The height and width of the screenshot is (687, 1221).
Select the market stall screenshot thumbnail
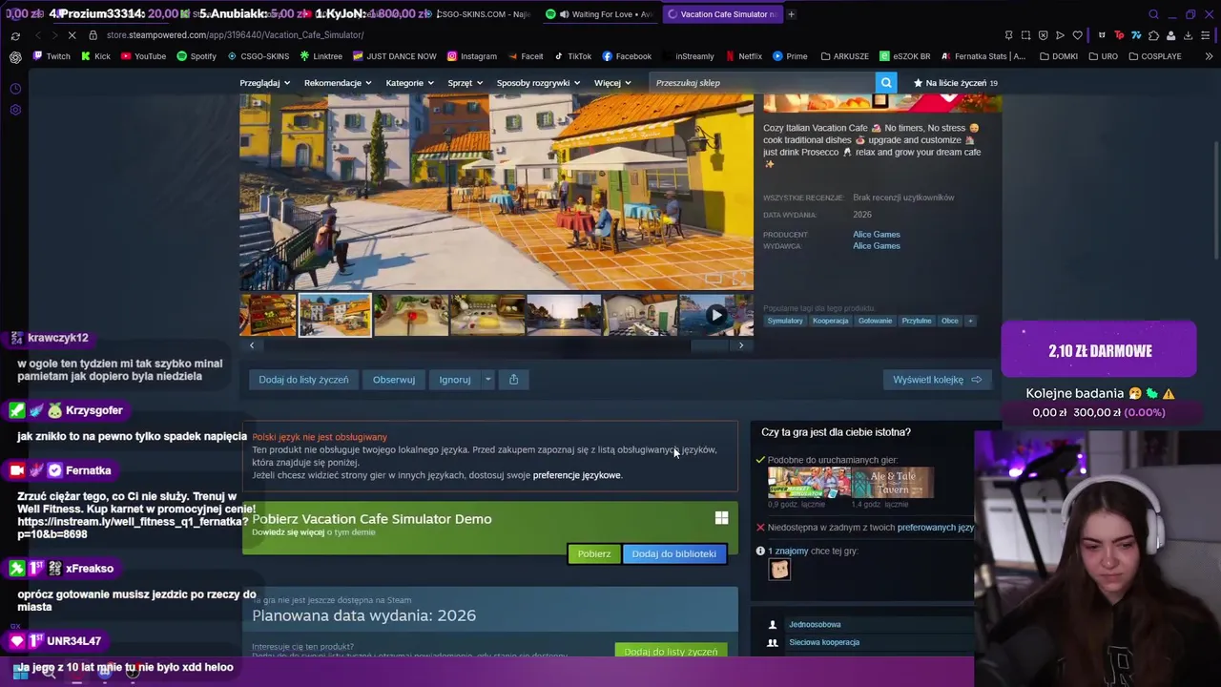coord(268,315)
